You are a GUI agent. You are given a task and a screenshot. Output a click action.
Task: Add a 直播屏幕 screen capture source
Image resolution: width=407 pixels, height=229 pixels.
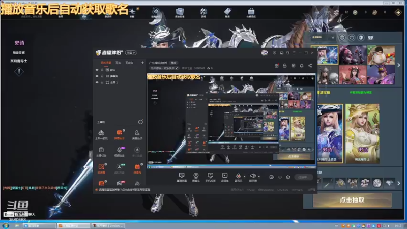(182, 177)
